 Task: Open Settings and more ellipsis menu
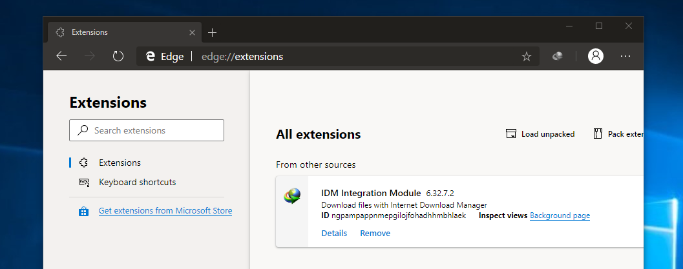[x=625, y=56]
